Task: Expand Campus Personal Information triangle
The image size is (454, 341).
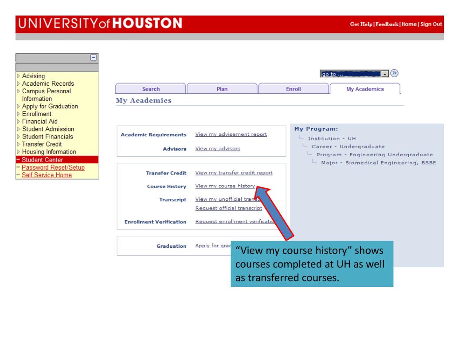Action: pos(18,91)
